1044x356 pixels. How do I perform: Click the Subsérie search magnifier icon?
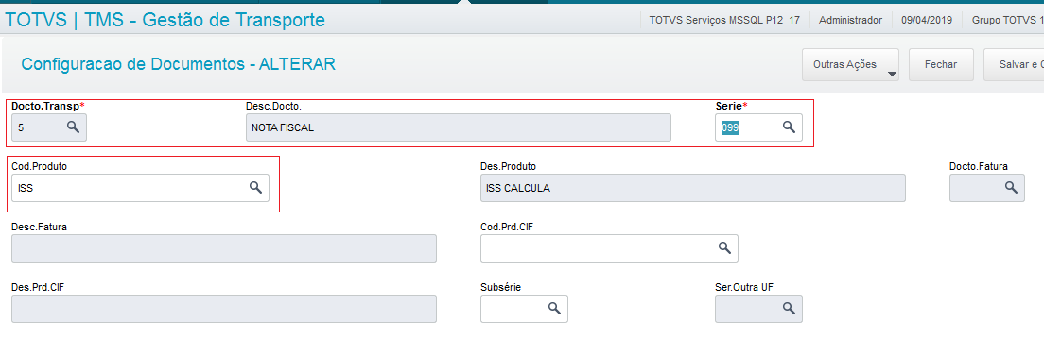(x=554, y=308)
